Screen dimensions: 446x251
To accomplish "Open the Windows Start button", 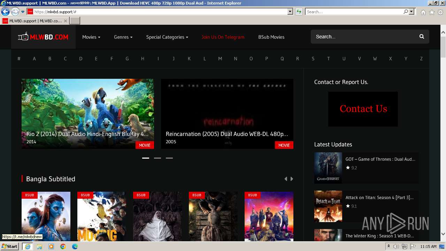I will [10, 246].
